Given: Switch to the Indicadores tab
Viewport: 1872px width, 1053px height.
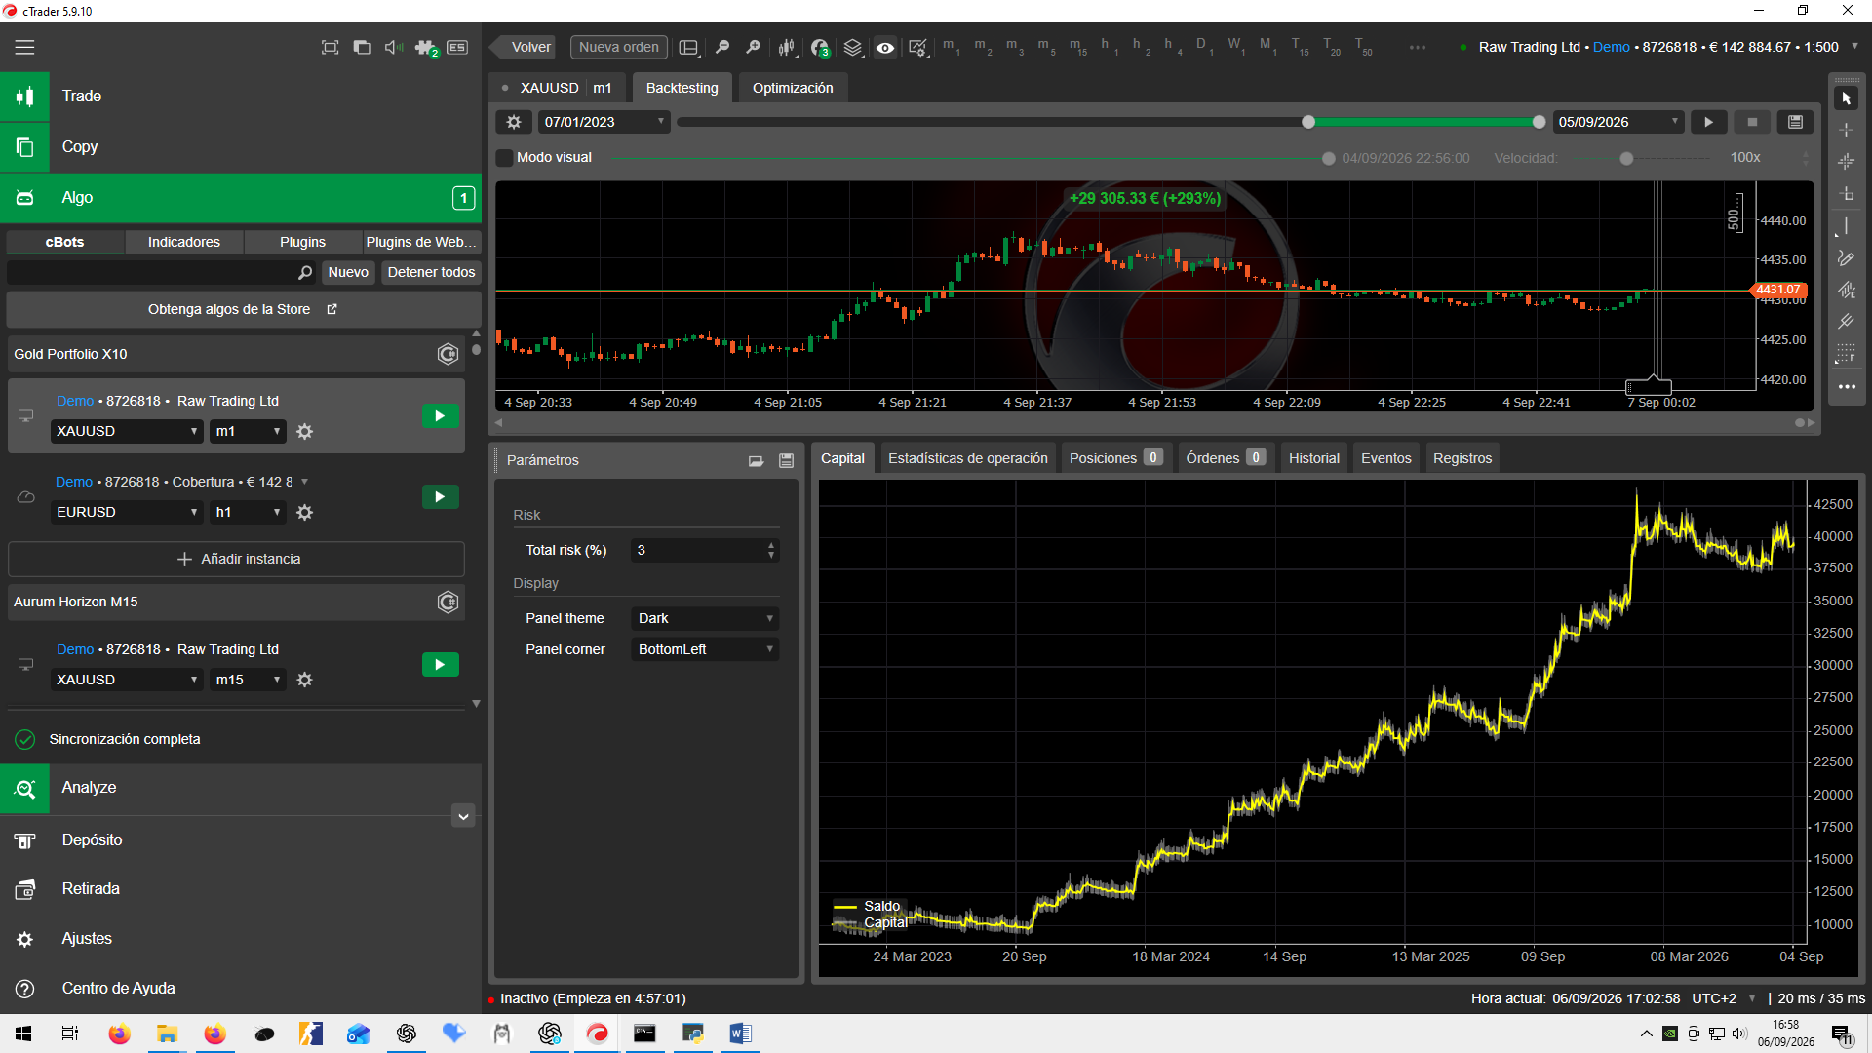Looking at the screenshot, I should [183, 242].
